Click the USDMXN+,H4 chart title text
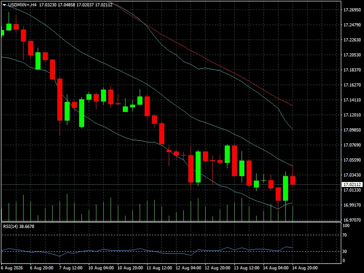The width and height of the screenshot is (364, 273). (22, 5)
